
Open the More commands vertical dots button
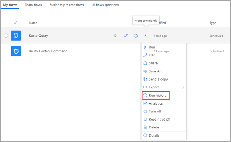[x=145, y=36]
